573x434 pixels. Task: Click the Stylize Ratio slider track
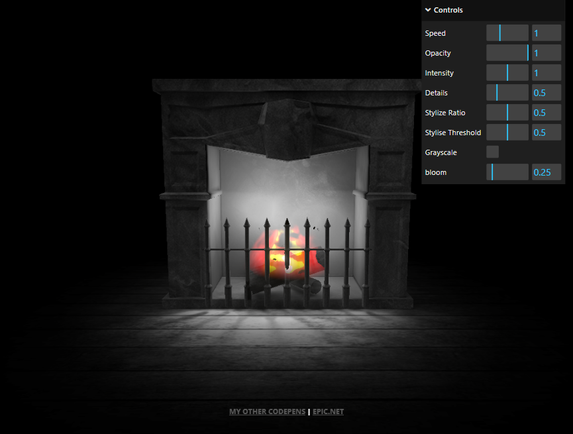point(507,113)
